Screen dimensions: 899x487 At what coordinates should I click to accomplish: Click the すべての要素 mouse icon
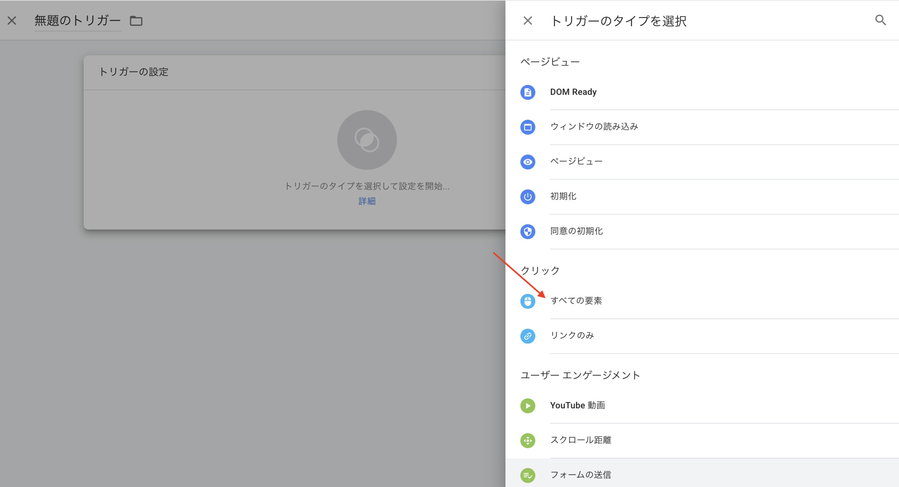pos(527,301)
